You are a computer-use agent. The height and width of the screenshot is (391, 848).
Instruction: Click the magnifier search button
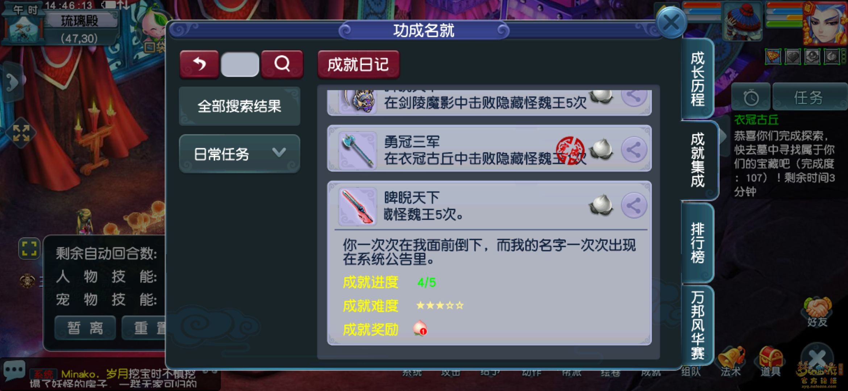(x=282, y=64)
